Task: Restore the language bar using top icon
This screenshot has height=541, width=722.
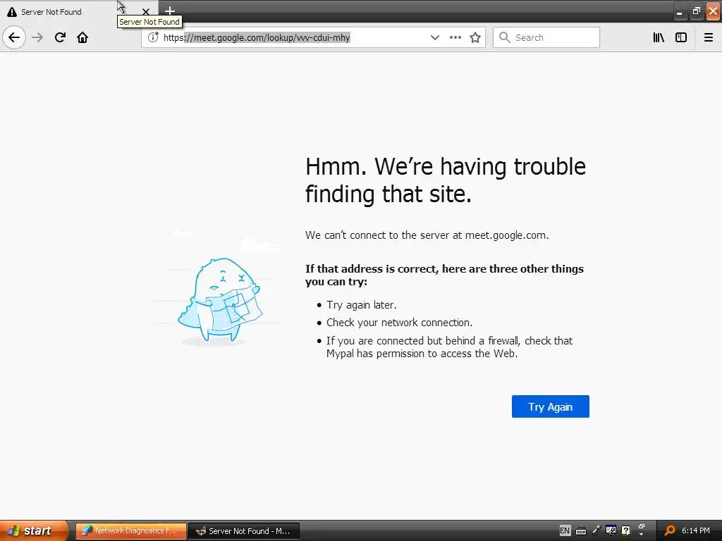Action: click(x=641, y=527)
